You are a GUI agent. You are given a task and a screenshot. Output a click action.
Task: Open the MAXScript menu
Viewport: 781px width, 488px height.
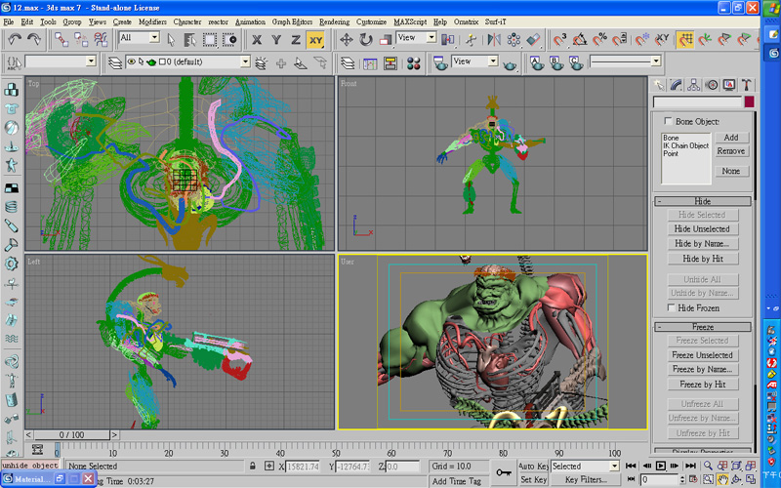(x=410, y=21)
